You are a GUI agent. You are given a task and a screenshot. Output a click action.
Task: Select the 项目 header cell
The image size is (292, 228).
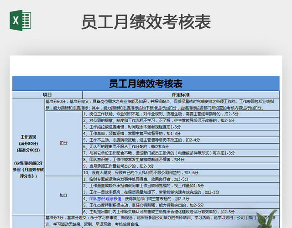pos(47,95)
